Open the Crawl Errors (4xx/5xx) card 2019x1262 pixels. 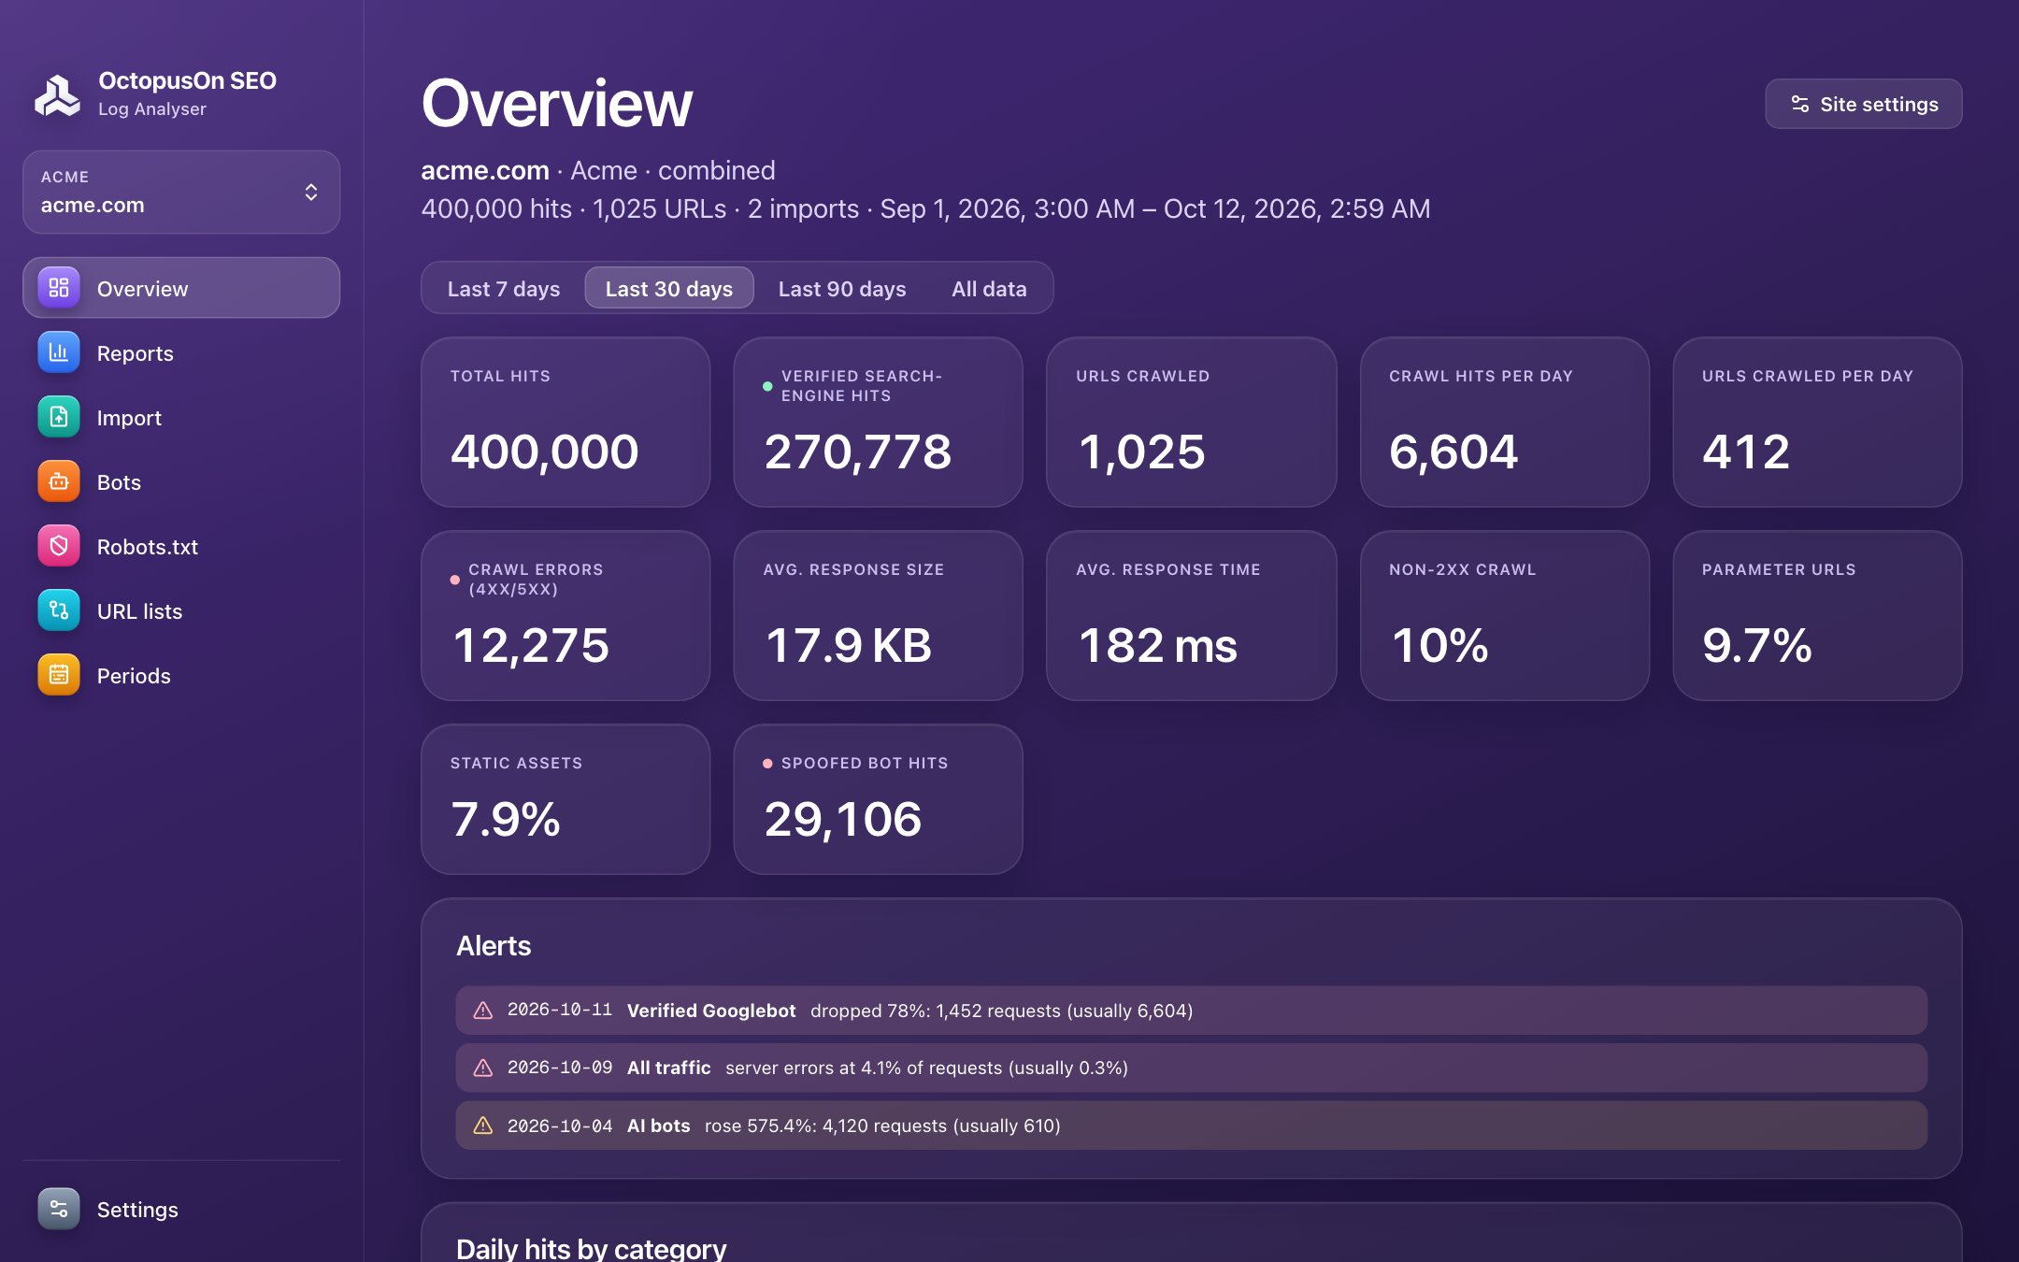[566, 615]
